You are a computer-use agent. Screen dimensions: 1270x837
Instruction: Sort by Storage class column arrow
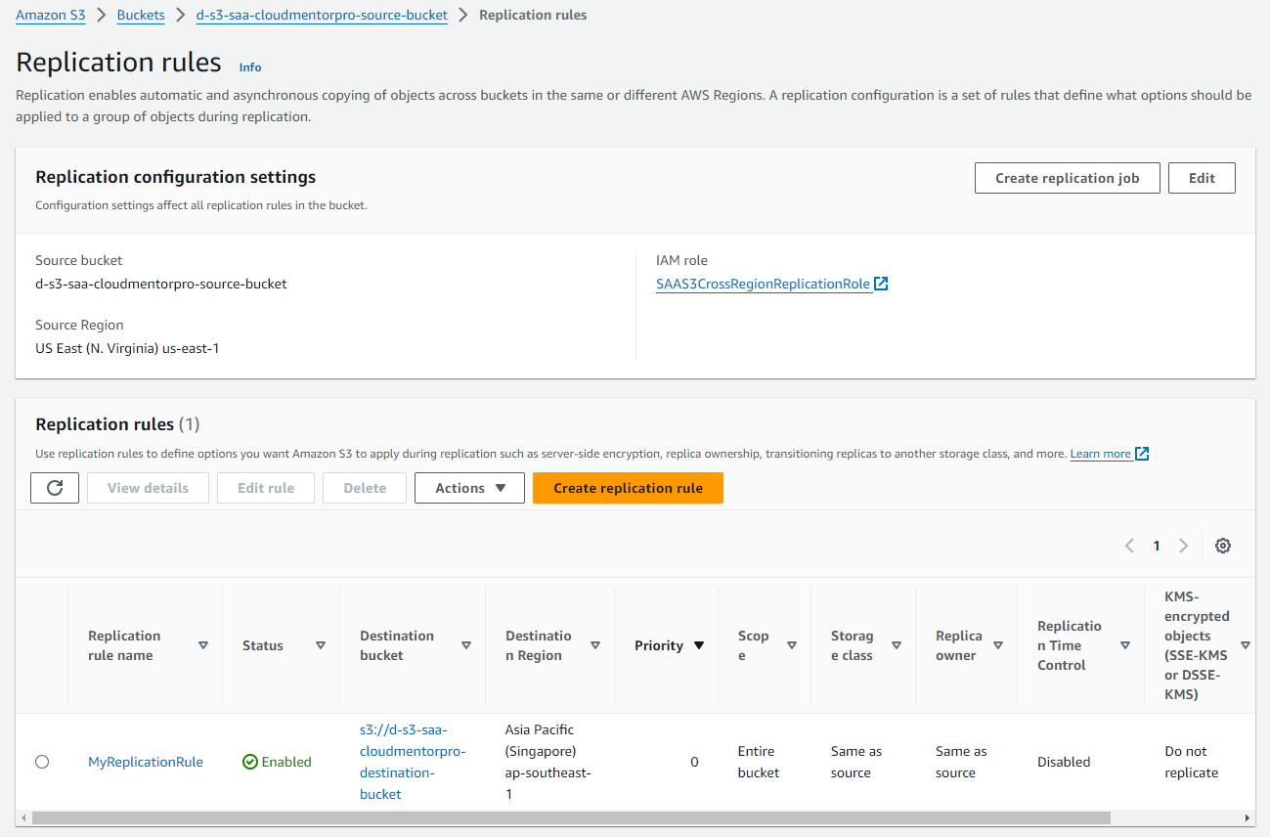(897, 645)
